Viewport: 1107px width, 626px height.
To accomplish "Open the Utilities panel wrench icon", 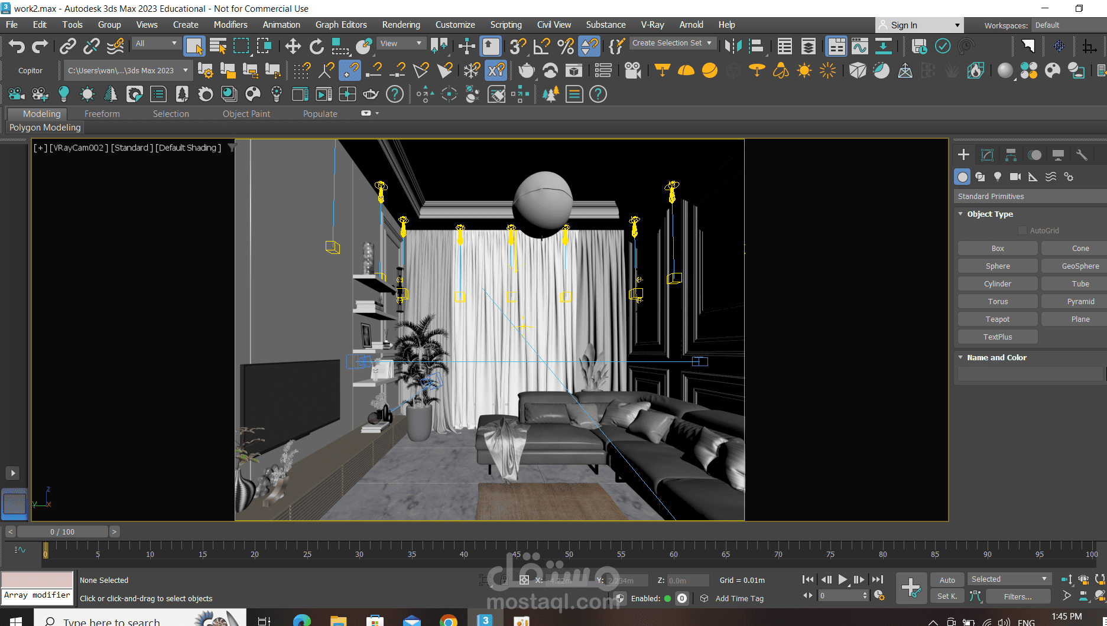I will (x=1082, y=155).
